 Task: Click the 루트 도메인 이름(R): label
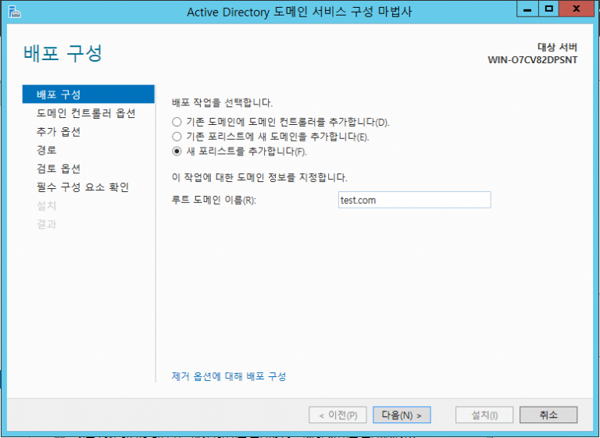214,200
